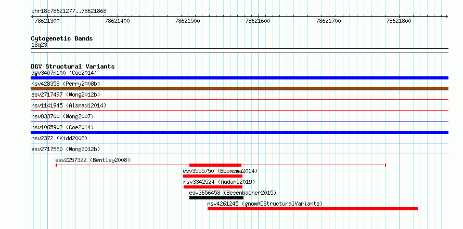Click the red bar of esv3555750
463x229 pixels.
[213, 176]
